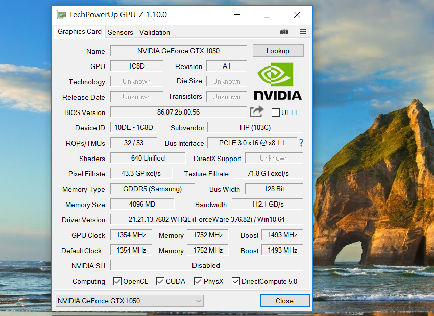The height and width of the screenshot is (316, 434).
Task: Click the Die Size field showing Unknown
Action: [x=226, y=81]
